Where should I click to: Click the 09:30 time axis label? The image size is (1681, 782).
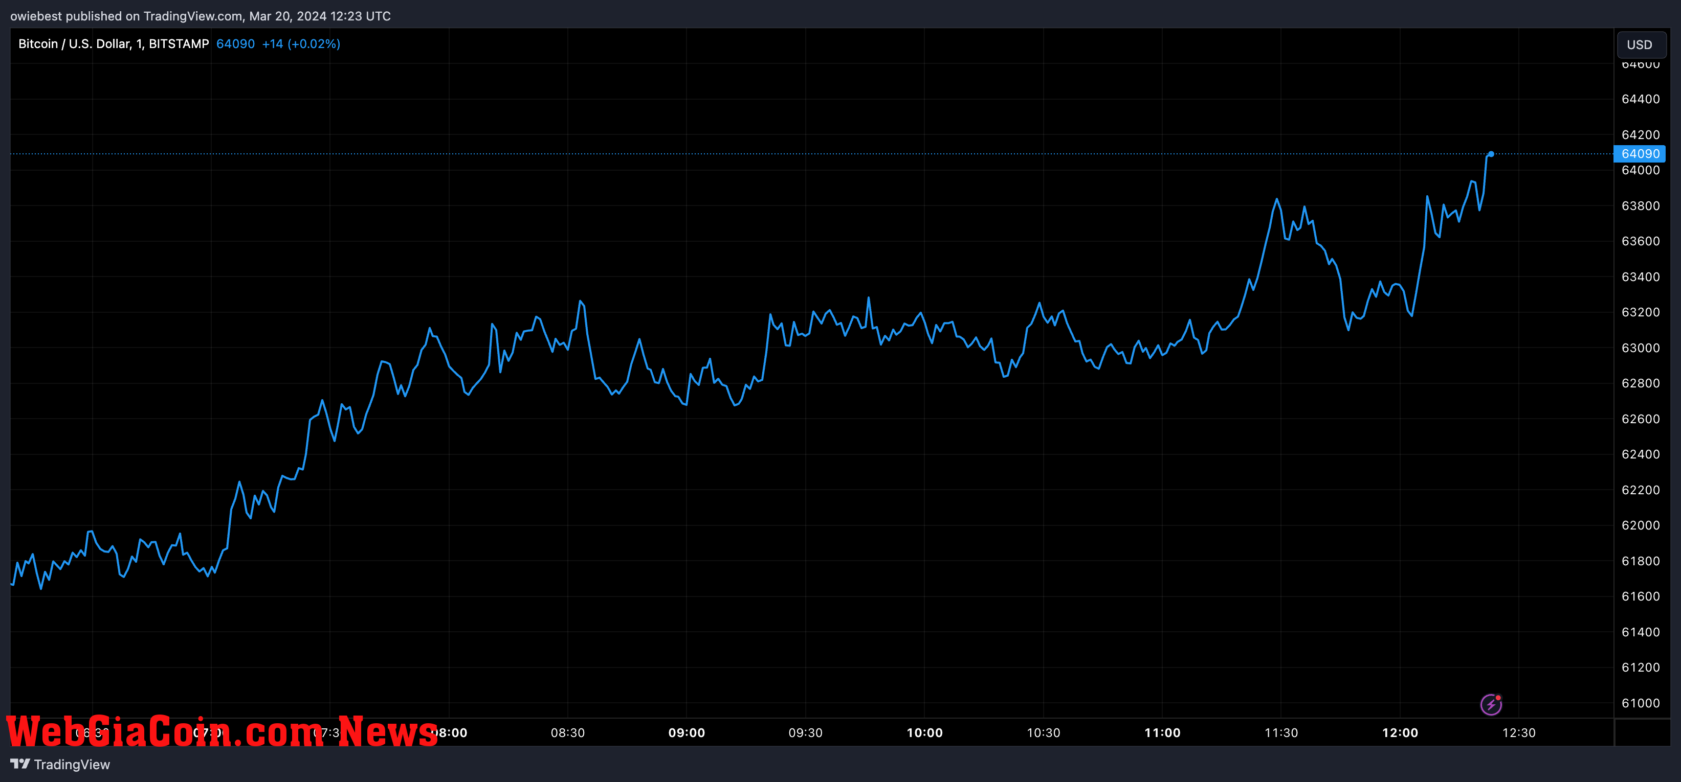pos(805,732)
